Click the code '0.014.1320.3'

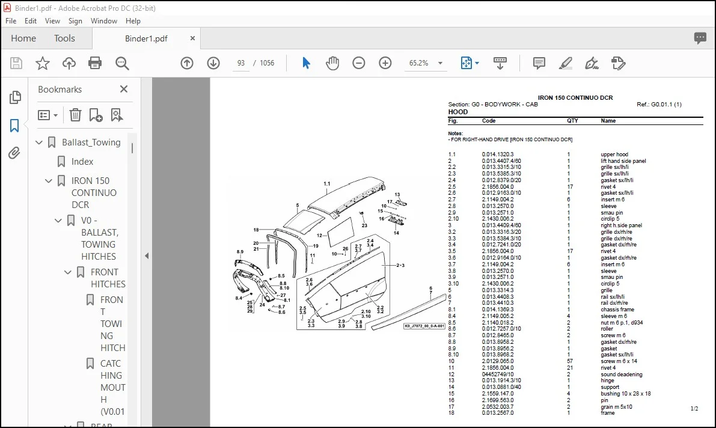pyautogui.click(x=498, y=154)
